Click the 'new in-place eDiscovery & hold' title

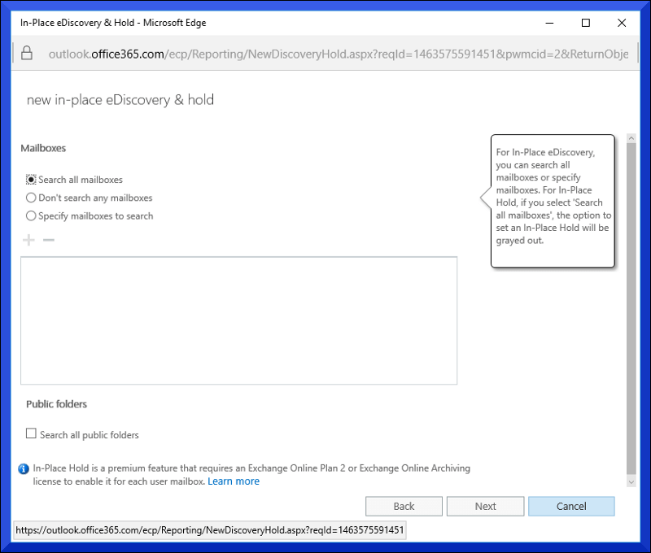coord(120,100)
